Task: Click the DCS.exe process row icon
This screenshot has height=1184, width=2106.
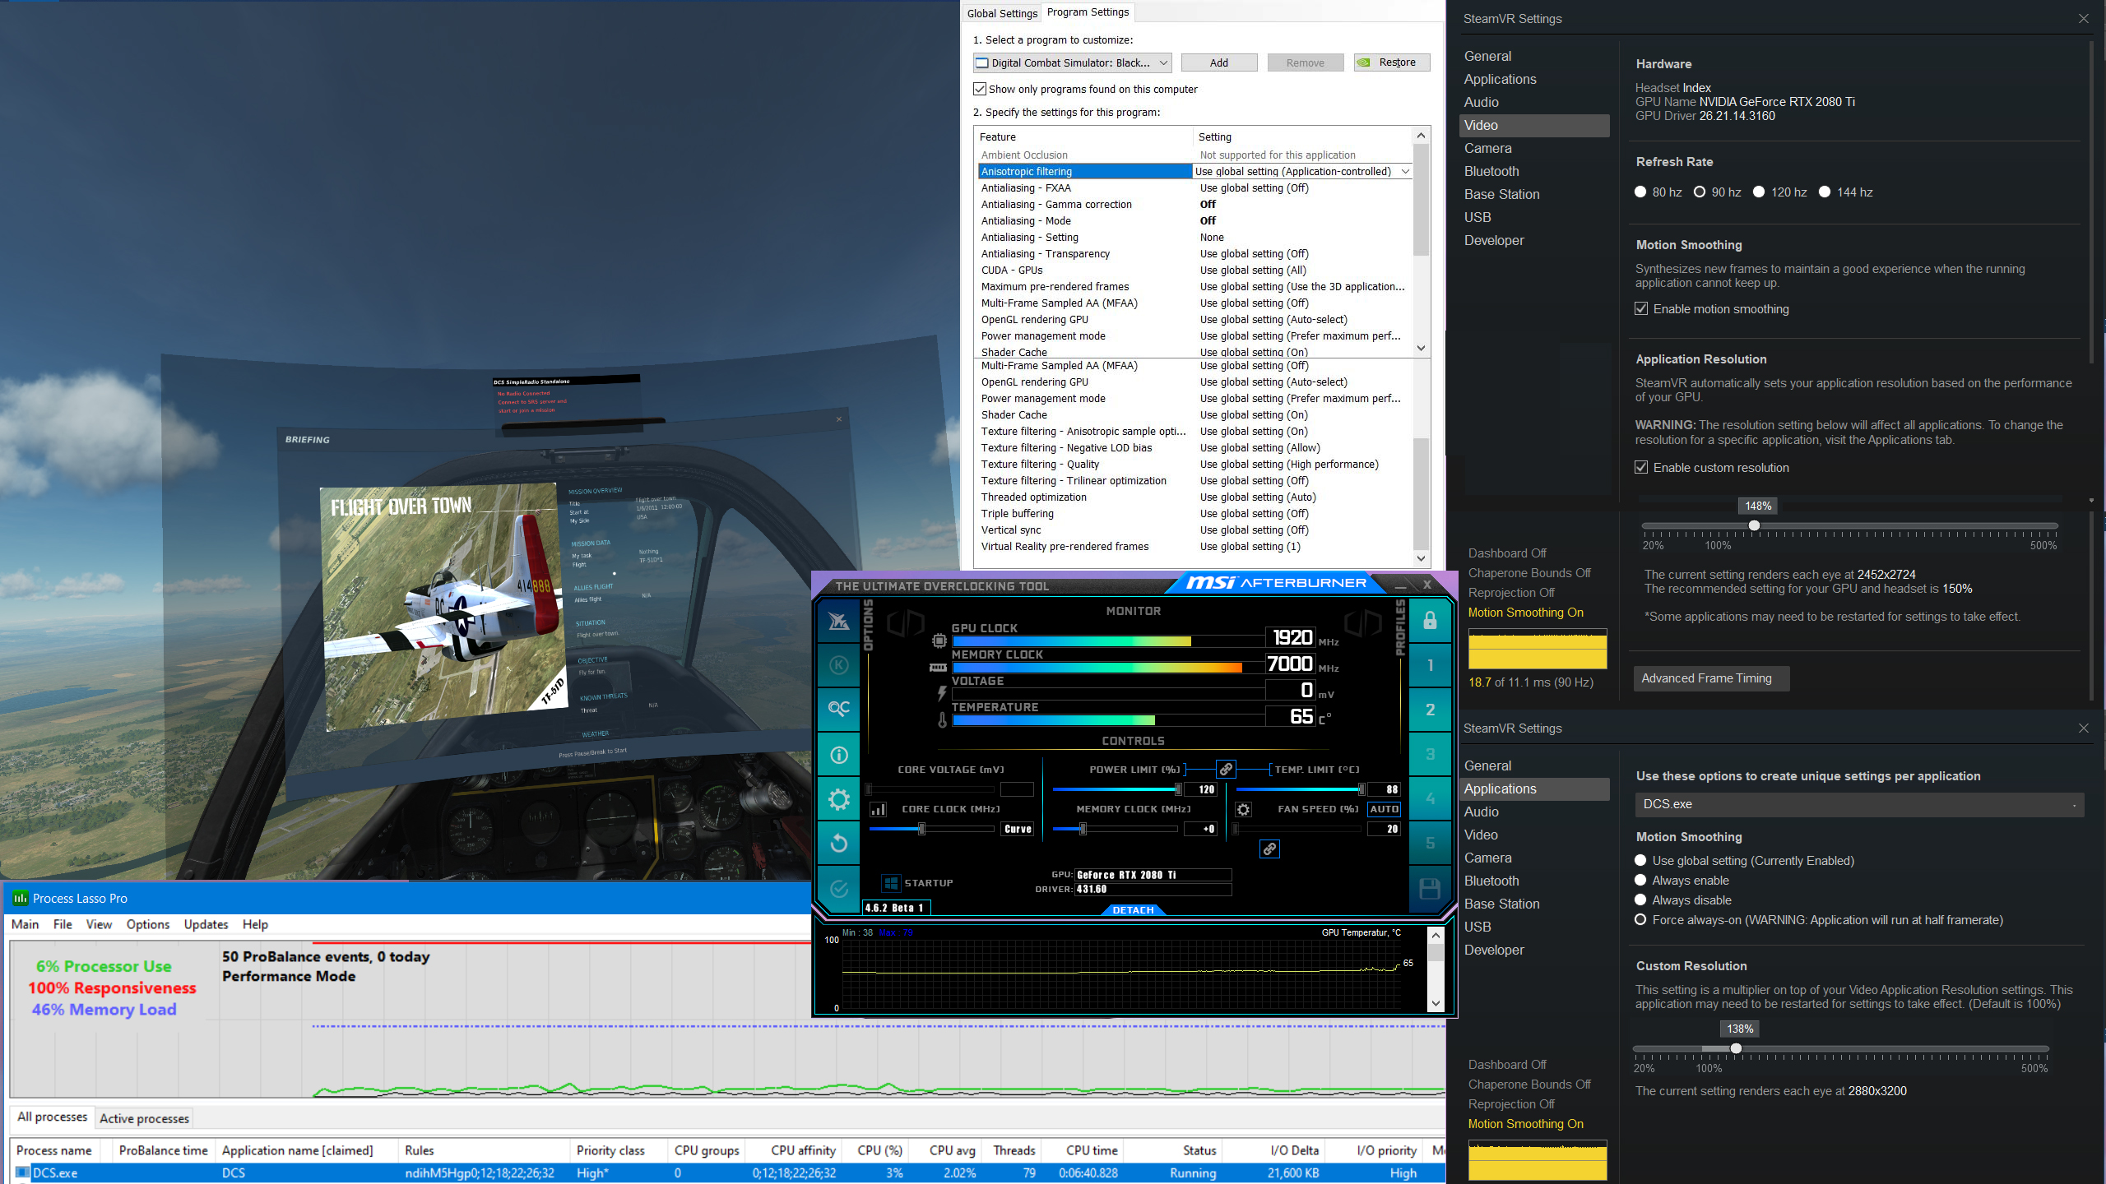Action: (23, 1173)
